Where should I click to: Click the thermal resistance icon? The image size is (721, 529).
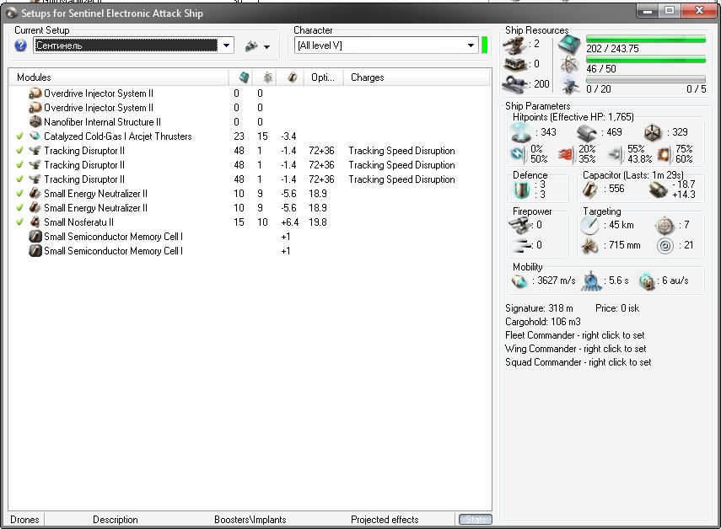tap(566, 155)
